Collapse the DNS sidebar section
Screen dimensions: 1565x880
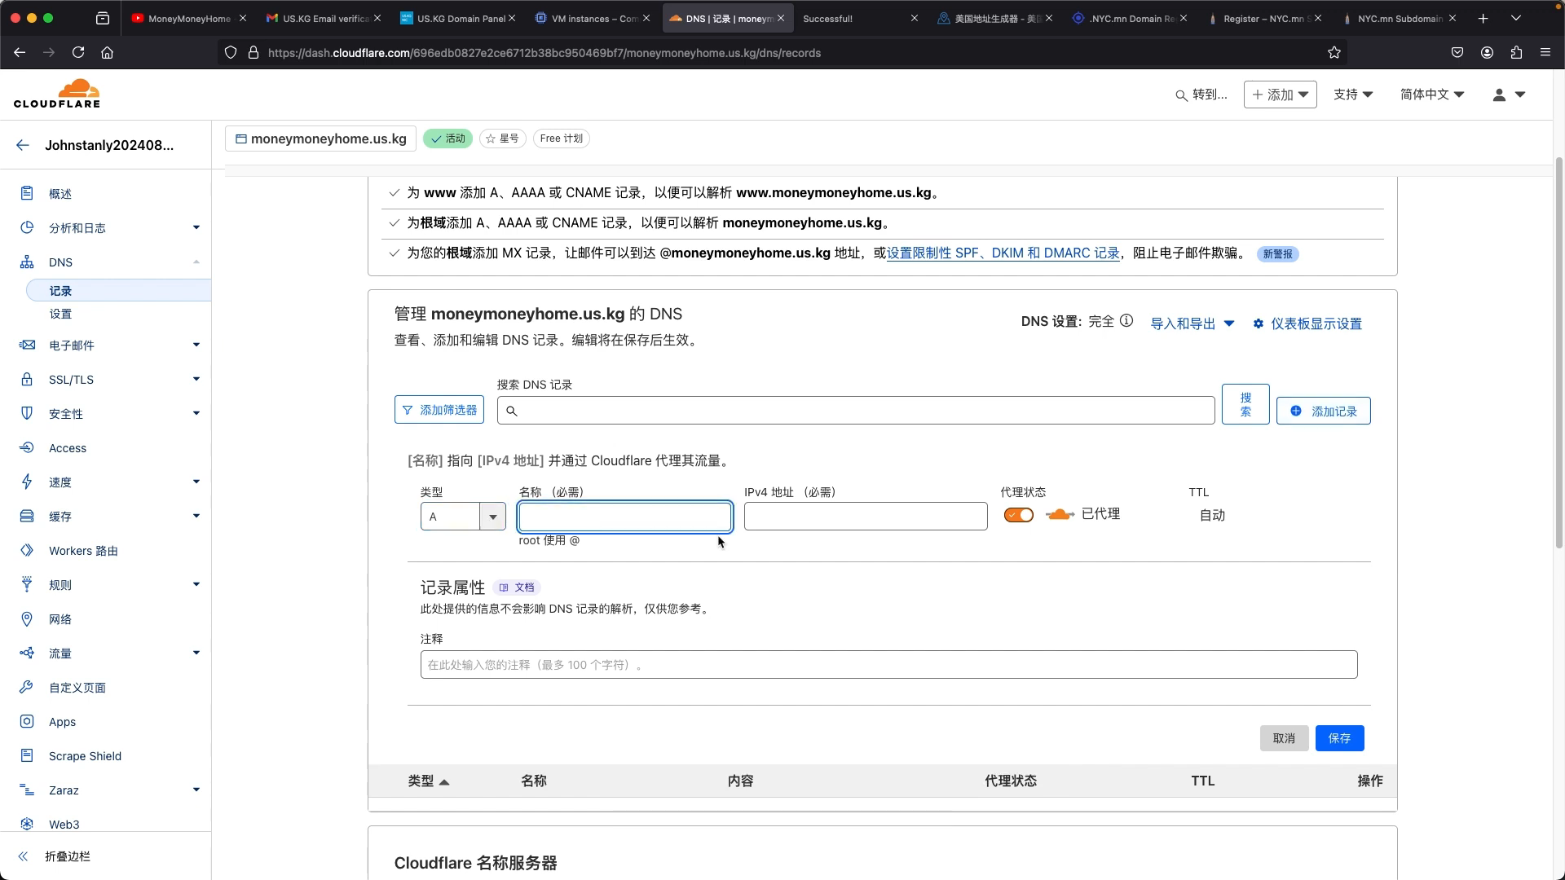pyautogui.click(x=196, y=262)
